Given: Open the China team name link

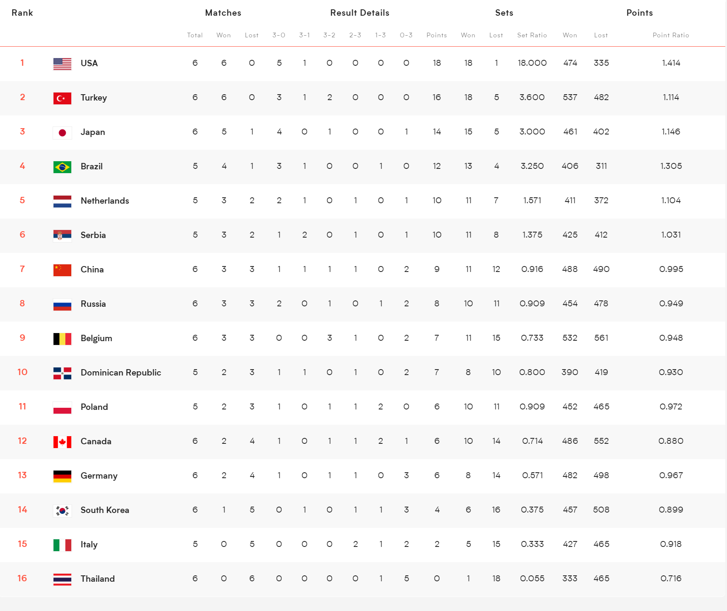Looking at the screenshot, I should 92,269.
